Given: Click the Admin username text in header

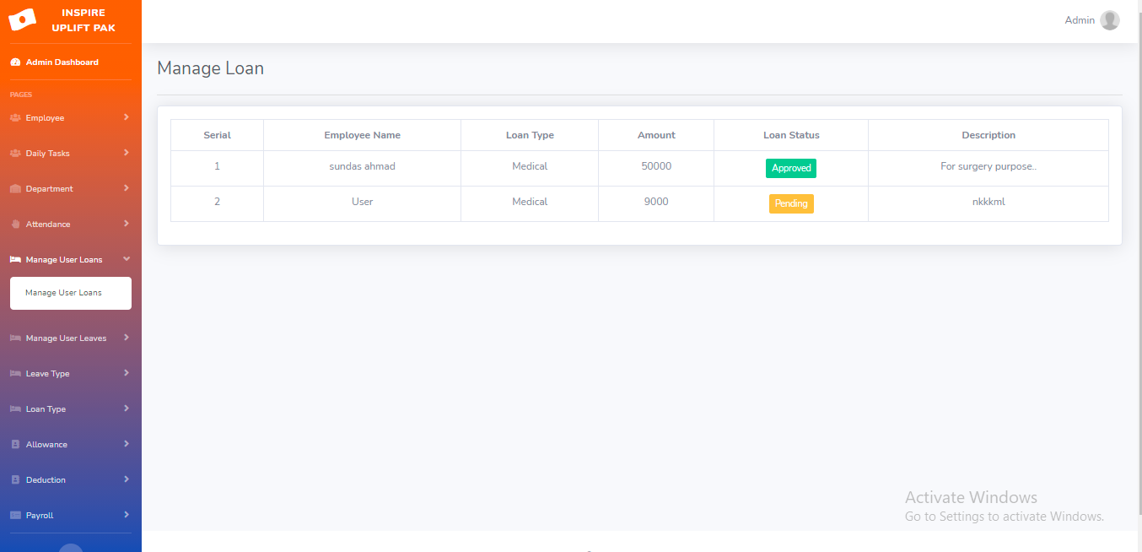Looking at the screenshot, I should pos(1079,20).
